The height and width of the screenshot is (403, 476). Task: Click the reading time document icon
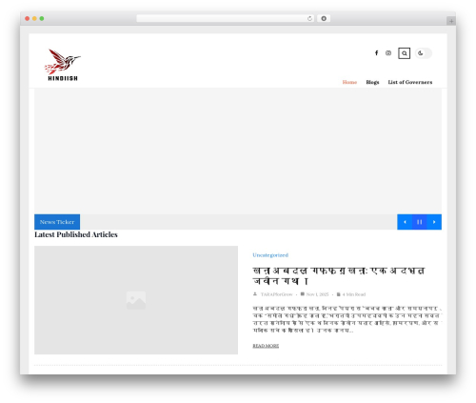point(338,294)
